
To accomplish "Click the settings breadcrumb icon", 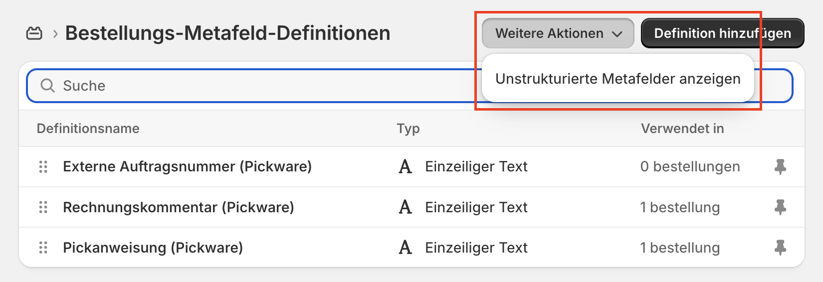I will [x=34, y=33].
